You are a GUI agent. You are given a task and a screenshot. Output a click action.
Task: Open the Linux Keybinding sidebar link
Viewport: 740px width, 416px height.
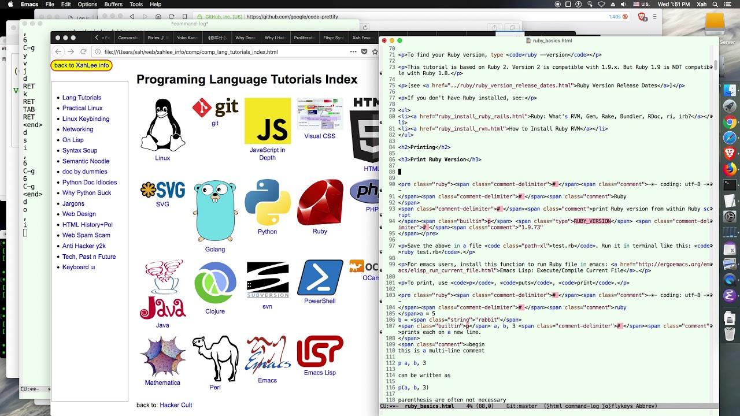pos(86,119)
